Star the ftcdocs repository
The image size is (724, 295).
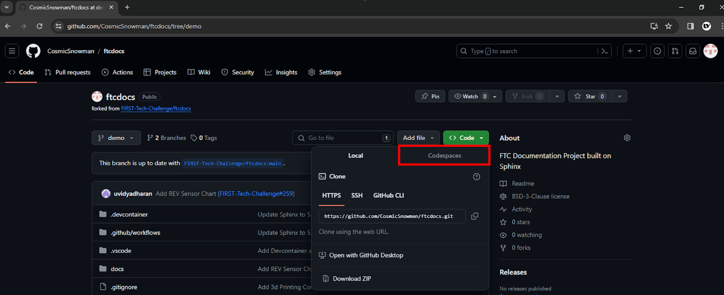pos(590,96)
